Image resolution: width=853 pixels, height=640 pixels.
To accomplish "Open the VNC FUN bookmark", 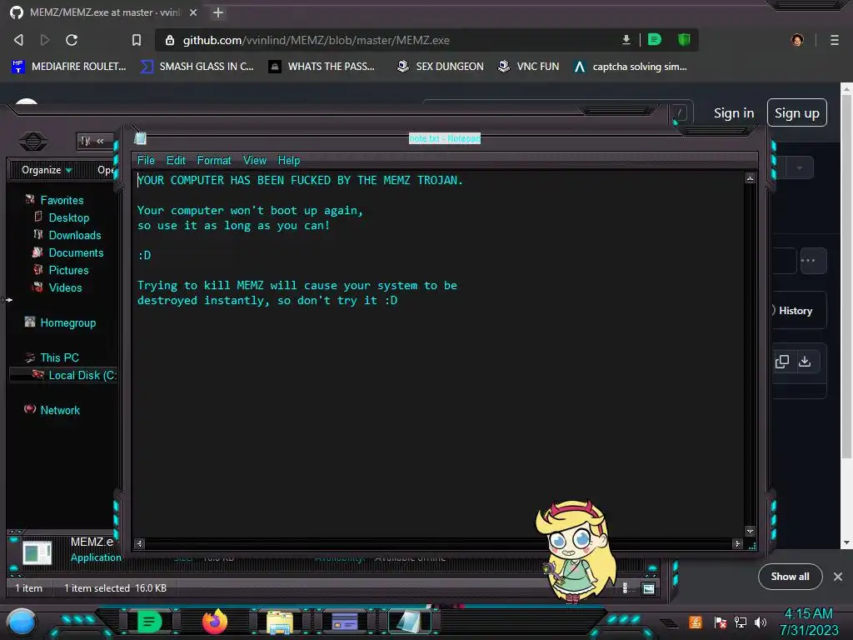I will tap(529, 67).
